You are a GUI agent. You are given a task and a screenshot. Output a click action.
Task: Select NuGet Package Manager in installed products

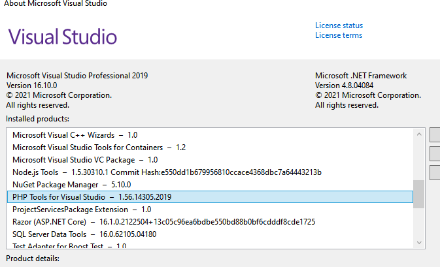[71, 185]
